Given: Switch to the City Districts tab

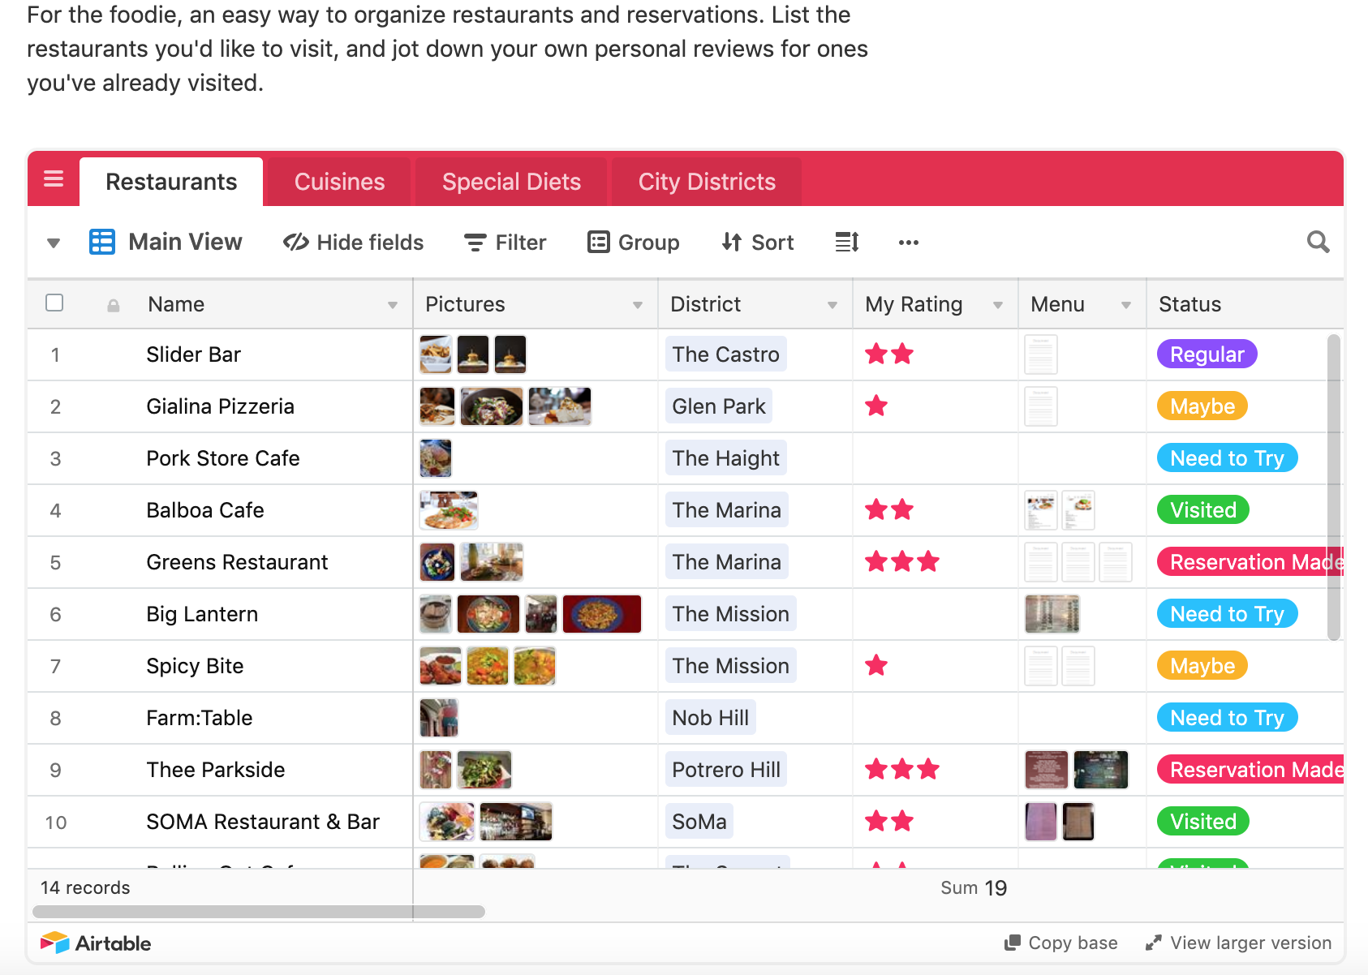Looking at the screenshot, I should pos(706,182).
